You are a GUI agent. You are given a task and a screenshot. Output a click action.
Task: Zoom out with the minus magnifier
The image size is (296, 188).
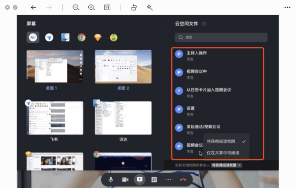(x=76, y=7)
